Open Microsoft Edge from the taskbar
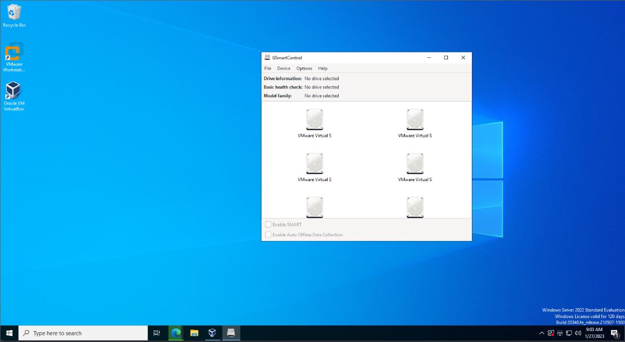Viewport: 625px width, 342px height. 174,333
